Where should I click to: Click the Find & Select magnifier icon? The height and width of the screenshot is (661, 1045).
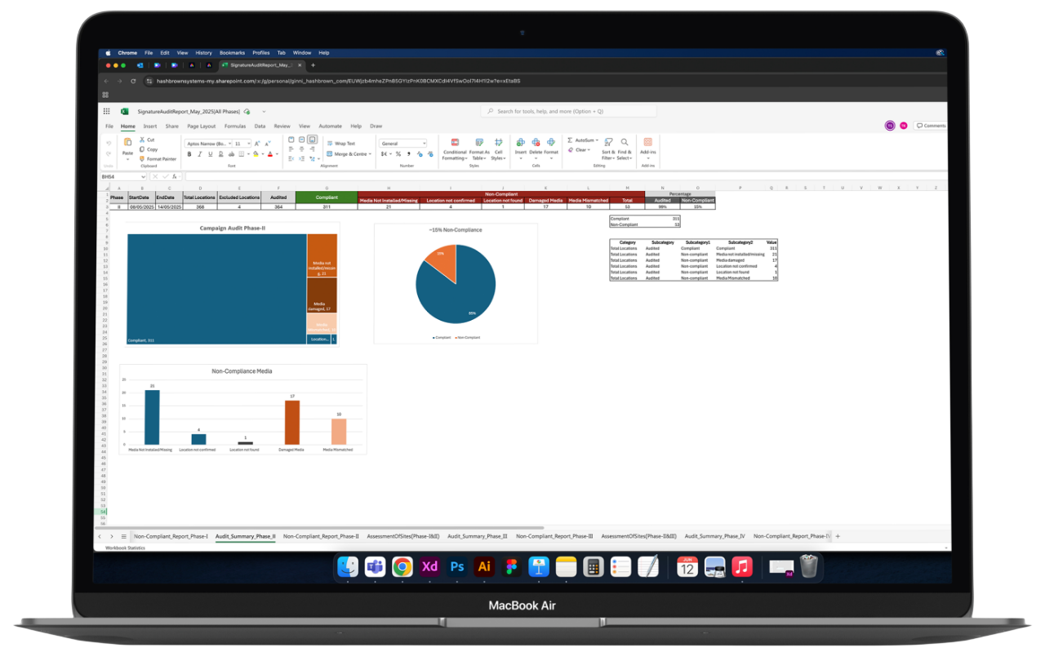[x=625, y=143]
